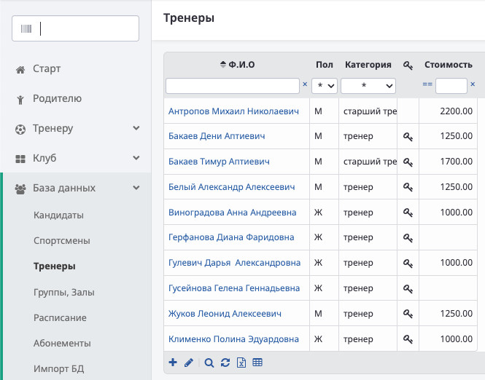Open the Старт menu item

(47, 68)
